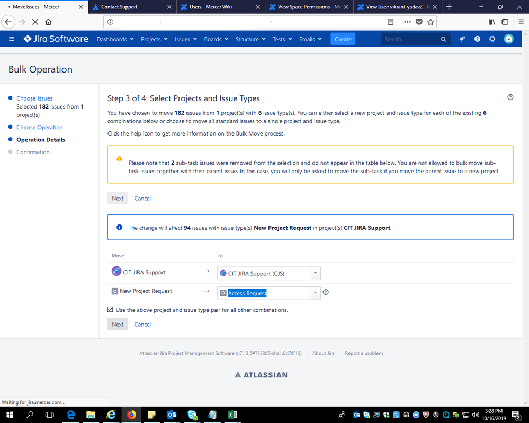Screen dimensions: 529x423
Task: Open Task View on taskbar
Action: click(50, 415)
